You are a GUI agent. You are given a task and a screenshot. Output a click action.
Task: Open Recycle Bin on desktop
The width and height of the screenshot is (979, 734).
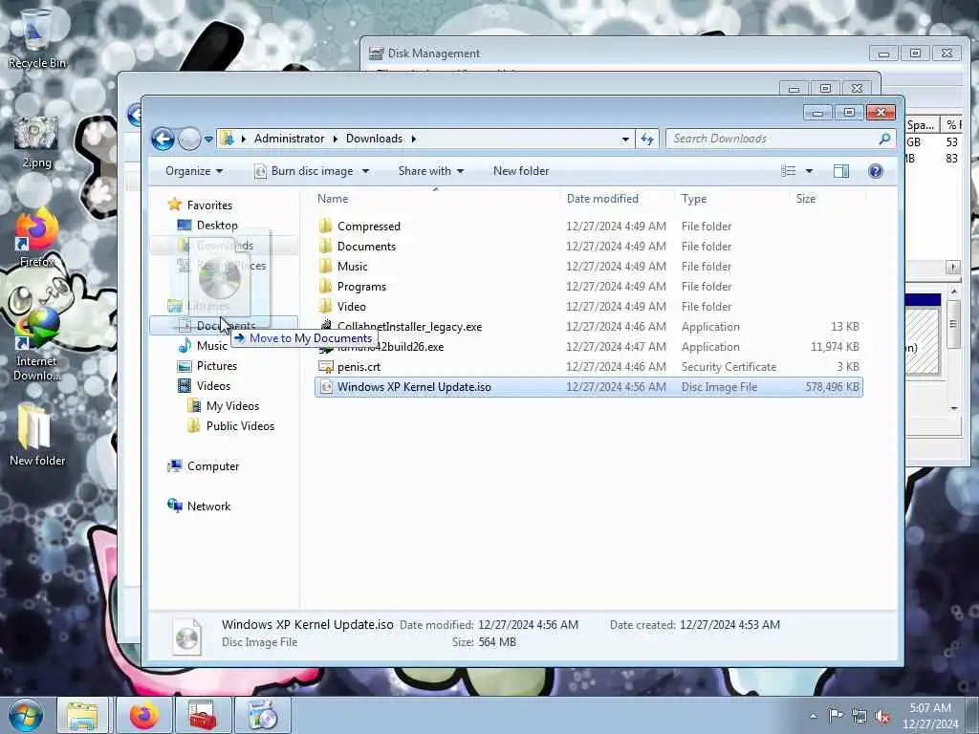36,38
